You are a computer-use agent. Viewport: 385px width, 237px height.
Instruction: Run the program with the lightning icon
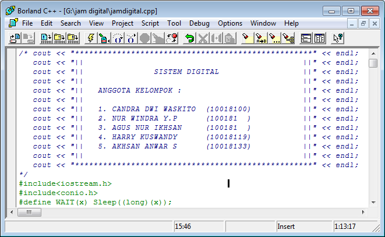pos(91,38)
